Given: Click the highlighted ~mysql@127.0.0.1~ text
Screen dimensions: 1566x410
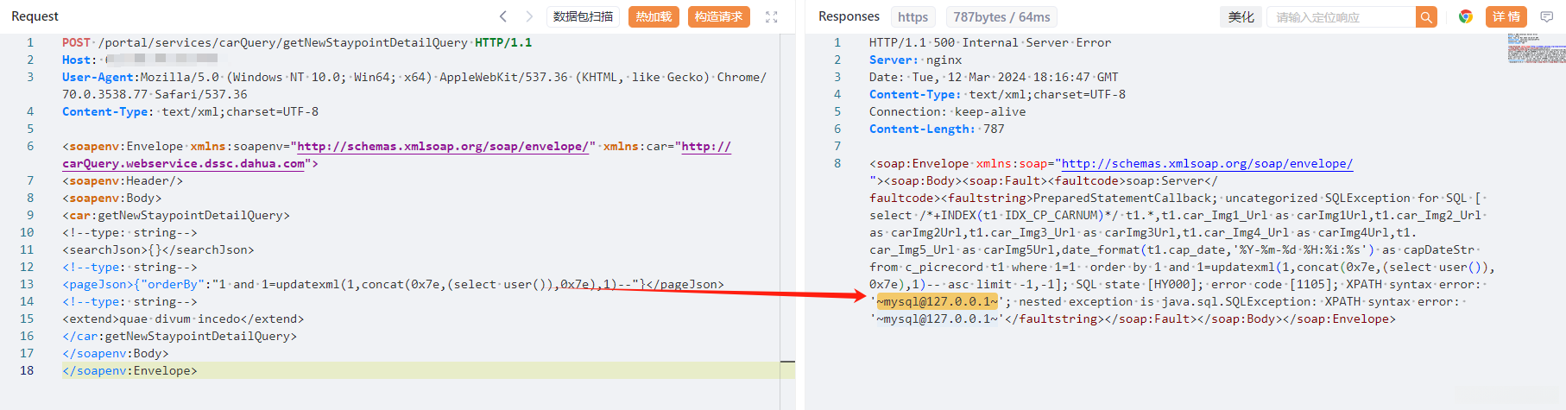Looking at the screenshot, I should [x=937, y=301].
